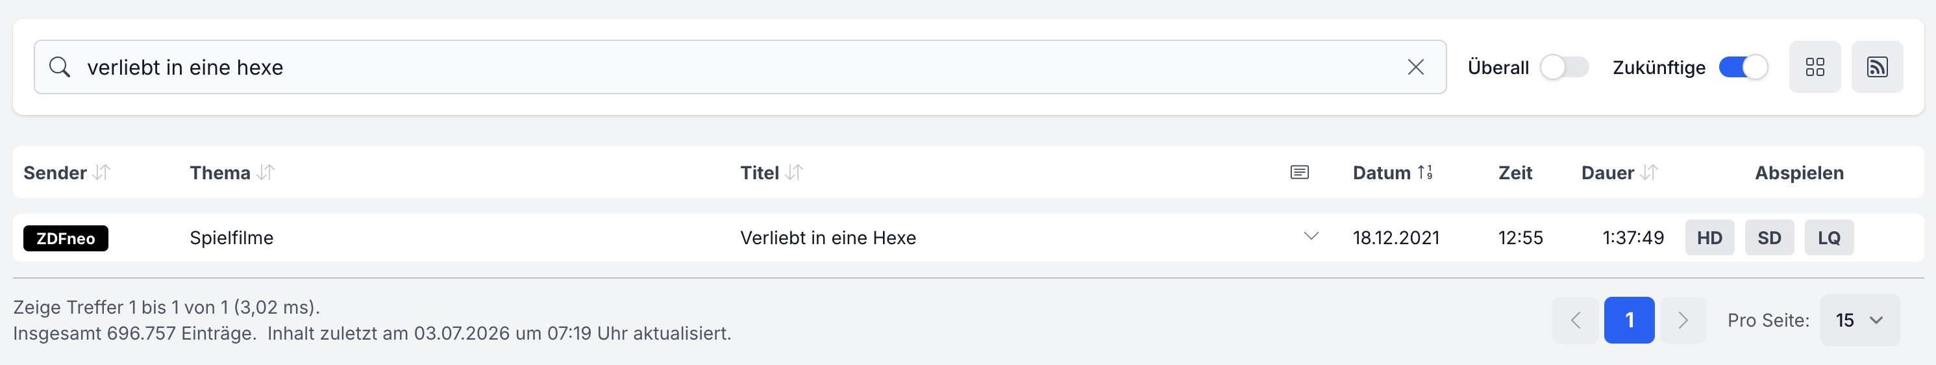This screenshot has width=1936, height=365.
Task: Play the film in HD quality
Action: (1709, 238)
